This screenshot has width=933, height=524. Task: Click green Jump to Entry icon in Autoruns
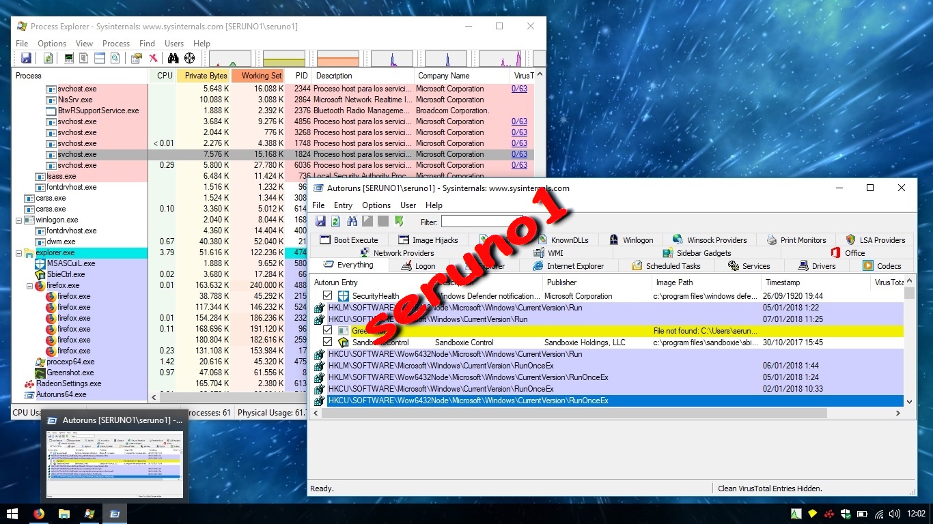399,221
